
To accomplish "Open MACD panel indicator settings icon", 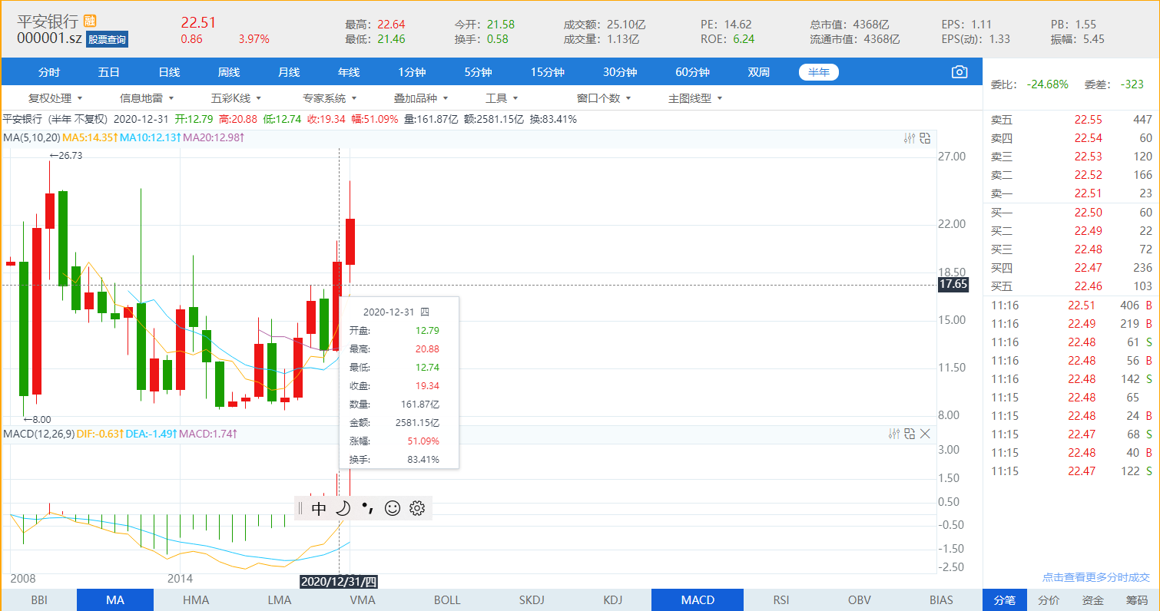I will coord(893,434).
